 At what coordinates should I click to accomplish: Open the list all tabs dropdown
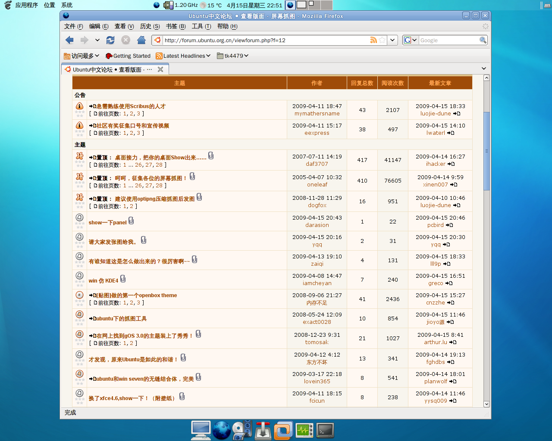pos(484,68)
